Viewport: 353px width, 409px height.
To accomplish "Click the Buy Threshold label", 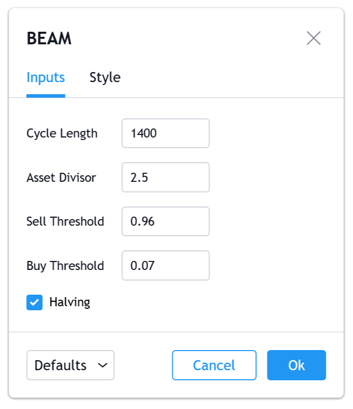I will 65,265.
